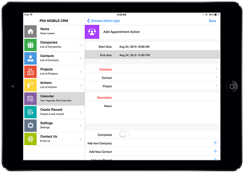The height and width of the screenshot is (172, 244).
Task: Tap the Wi-Fi icon in status bar
Action: [x=31, y=14]
